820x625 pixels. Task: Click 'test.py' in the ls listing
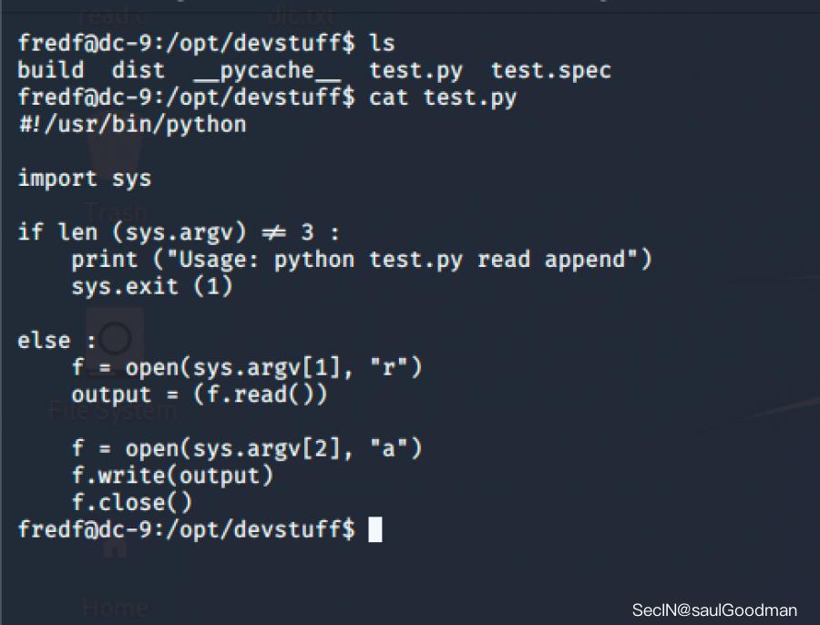click(x=415, y=71)
